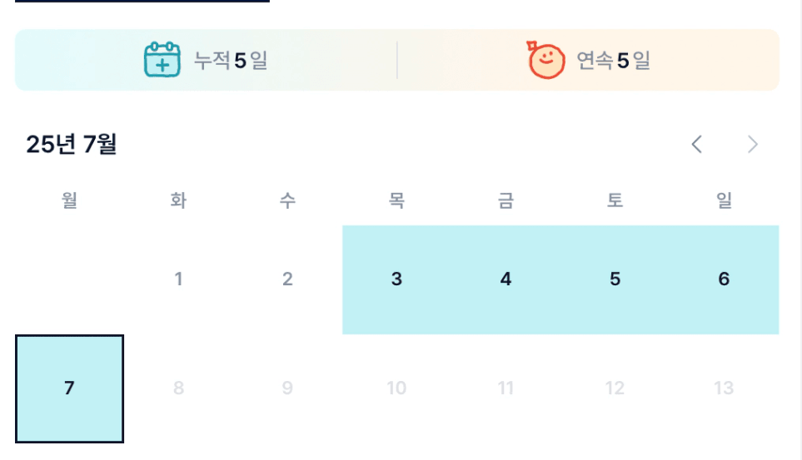Click the calendar plus icon beside 누적

(162, 60)
